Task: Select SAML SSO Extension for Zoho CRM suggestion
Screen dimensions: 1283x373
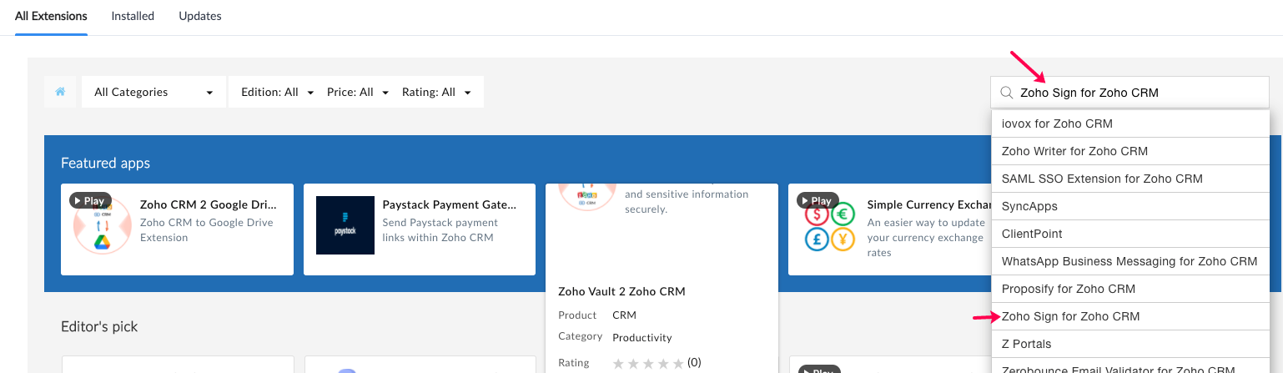Action: (1130, 179)
